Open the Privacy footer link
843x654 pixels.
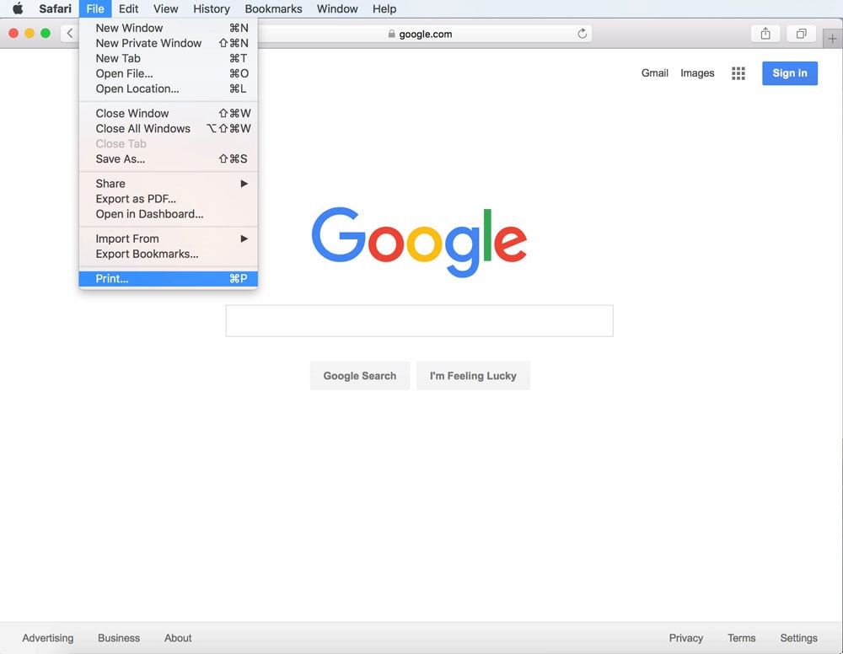point(686,638)
